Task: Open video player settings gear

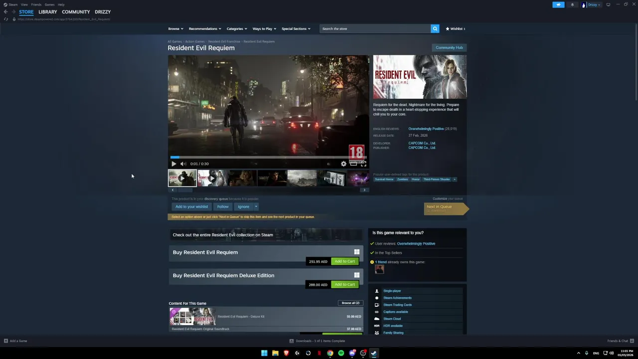Action: tap(343, 164)
